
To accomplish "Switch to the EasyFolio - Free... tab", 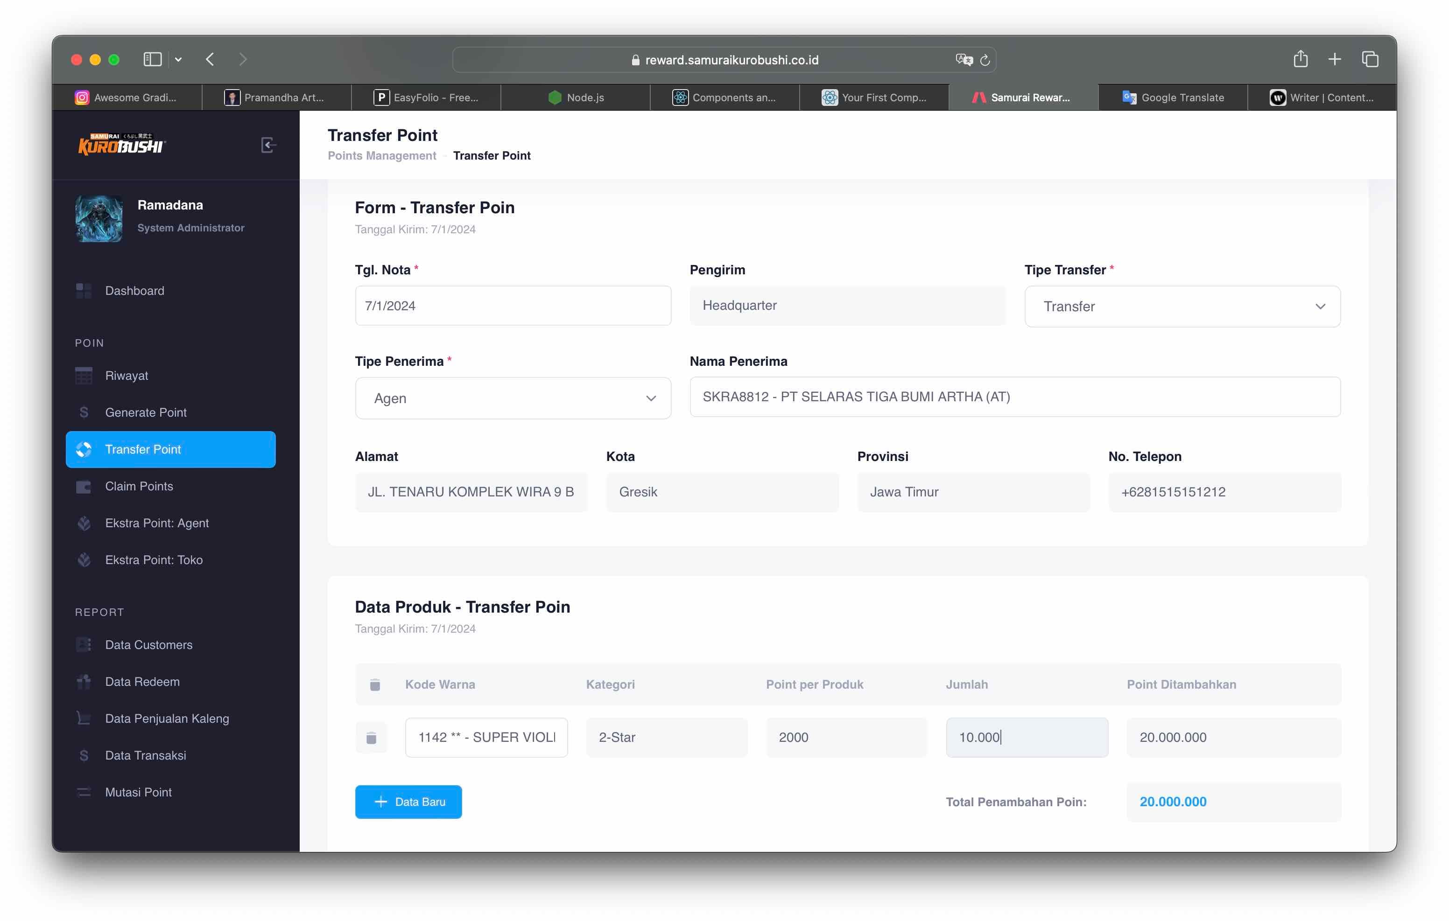I will tap(426, 98).
